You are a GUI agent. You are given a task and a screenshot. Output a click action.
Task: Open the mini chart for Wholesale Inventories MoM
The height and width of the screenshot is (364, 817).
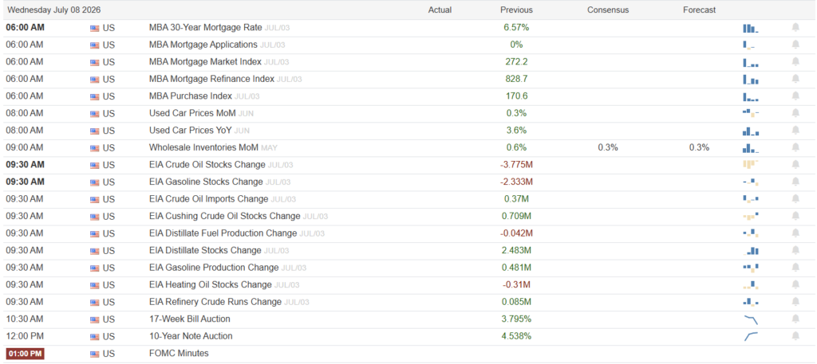pyautogui.click(x=750, y=148)
